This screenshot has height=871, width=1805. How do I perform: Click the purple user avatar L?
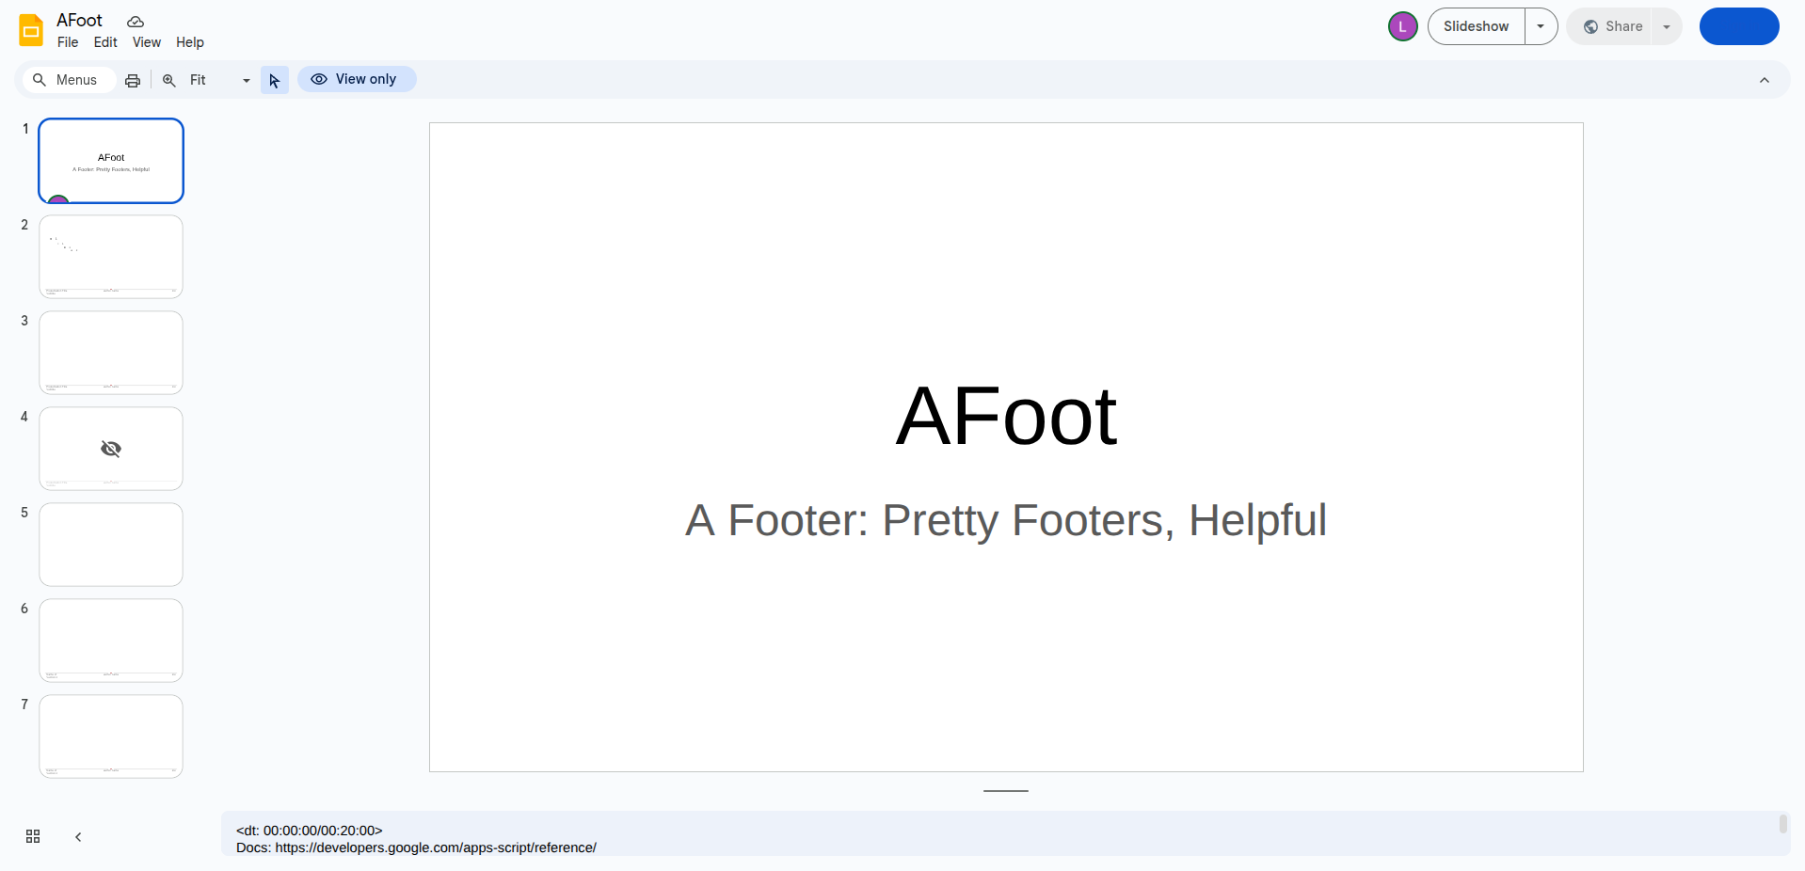click(x=1402, y=26)
